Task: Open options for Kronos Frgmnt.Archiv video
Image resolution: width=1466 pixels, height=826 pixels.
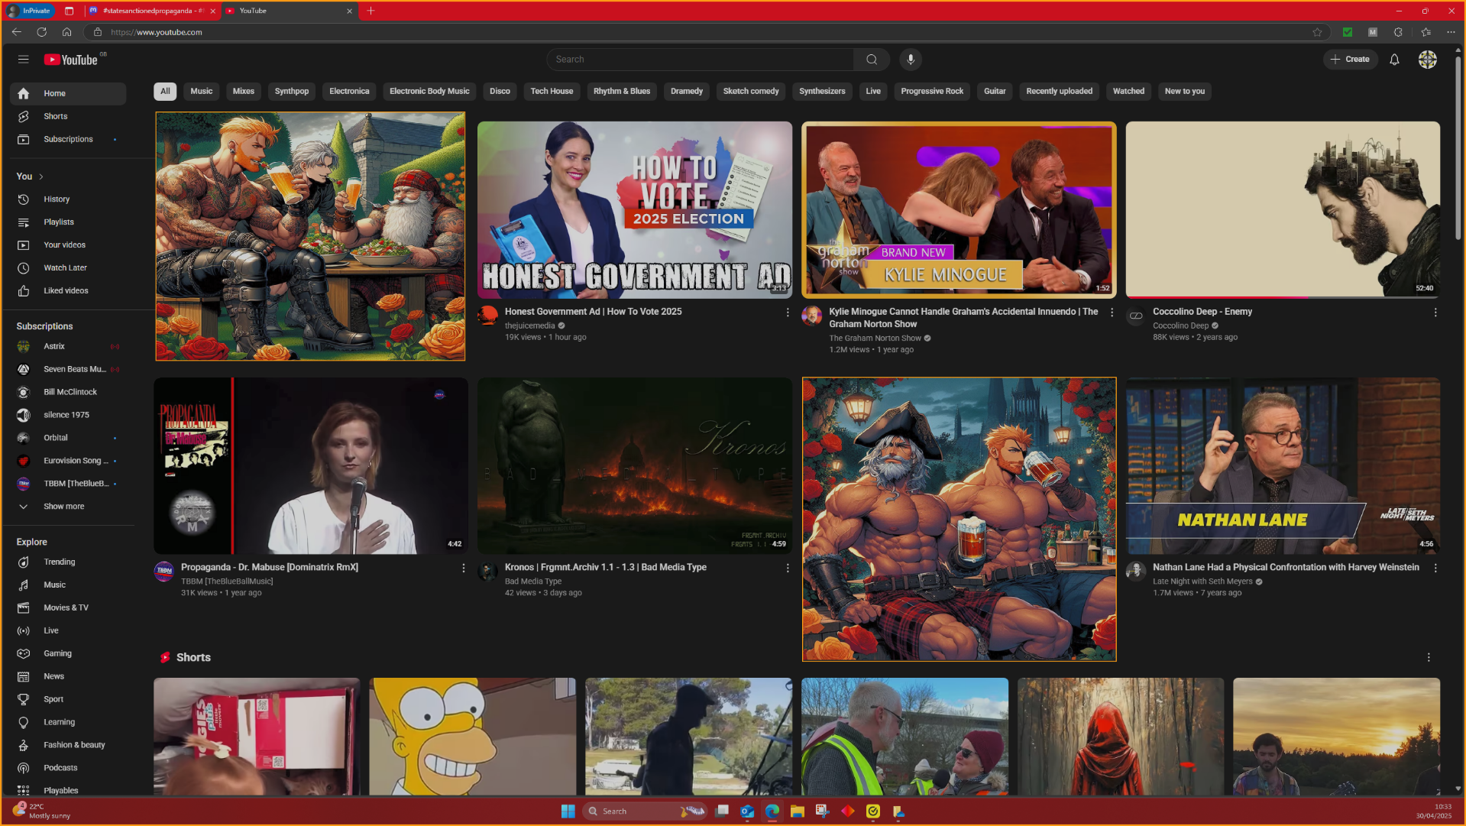Action: (788, 568)
